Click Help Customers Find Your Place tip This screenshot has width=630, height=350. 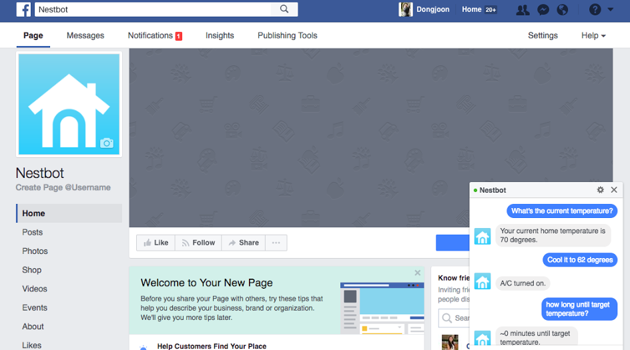point(212,346)
